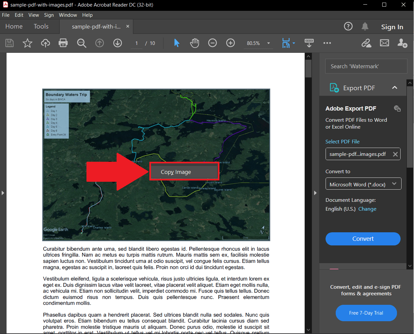Send file by email envelope icon
This screenshot has height=334, width=414.
coord(385,43)
